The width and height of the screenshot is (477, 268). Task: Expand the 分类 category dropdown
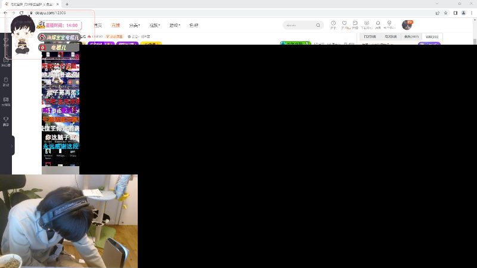pyautogui.click(x=135, y=25)
